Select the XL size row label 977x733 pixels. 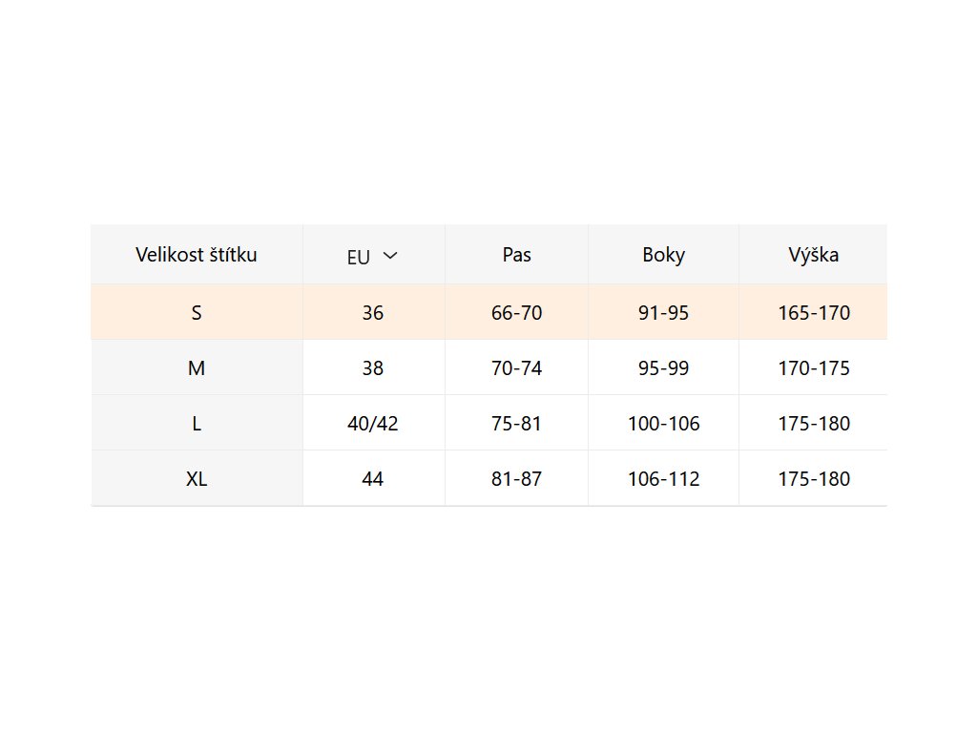(x=197, y=478)
